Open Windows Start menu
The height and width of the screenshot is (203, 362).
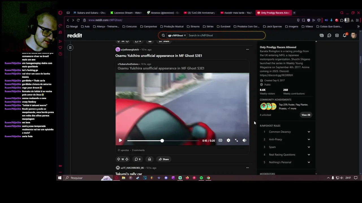coord(60,178)
